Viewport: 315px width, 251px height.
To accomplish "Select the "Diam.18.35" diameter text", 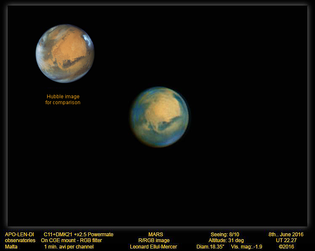I will (x=210, y=247).
